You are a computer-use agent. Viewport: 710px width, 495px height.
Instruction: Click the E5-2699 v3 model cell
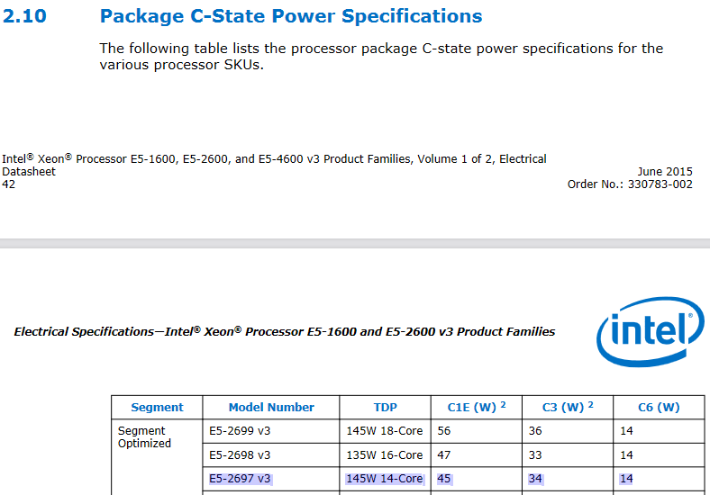tap(240, 431)
